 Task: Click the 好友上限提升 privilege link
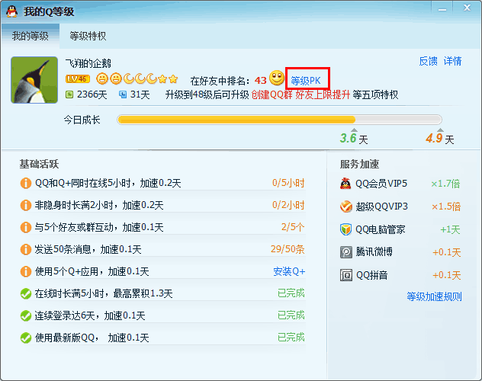pyautogui.click(x=323, y=94)
